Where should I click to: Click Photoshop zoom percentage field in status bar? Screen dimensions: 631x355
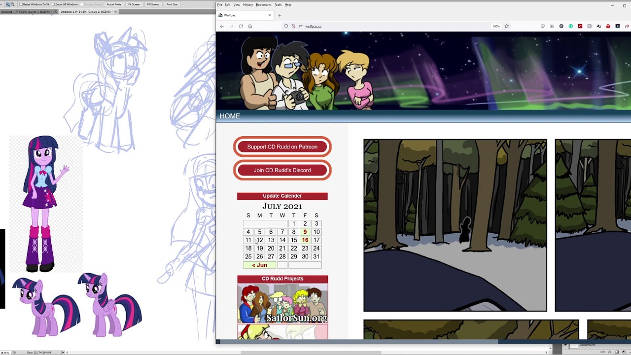pyautogui.click(x=5, y=353)
